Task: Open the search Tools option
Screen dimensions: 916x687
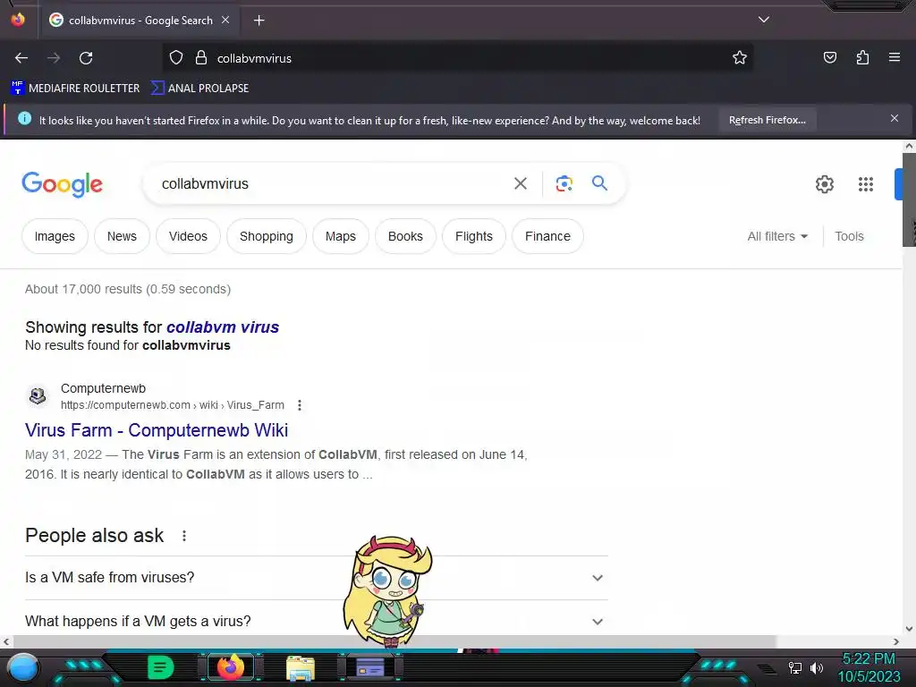Action: (849, 236)
